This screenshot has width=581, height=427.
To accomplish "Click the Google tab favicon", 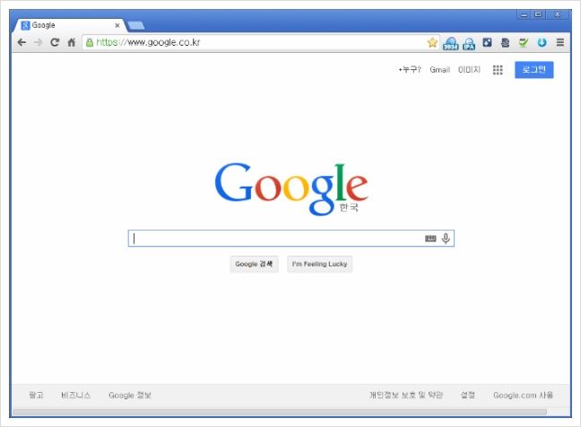I will pos(25,25).
